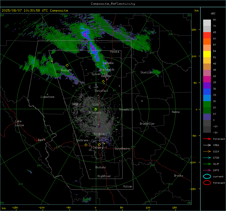Click the 'Stettler' map label
Image resolution: width=226 pixels, height=211 pixels.
[146, 73]
